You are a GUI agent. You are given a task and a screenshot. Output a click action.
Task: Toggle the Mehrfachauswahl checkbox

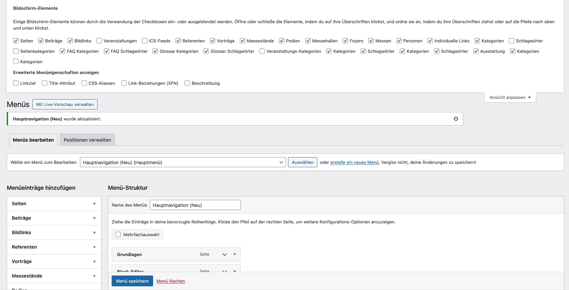click(x=118, y=234)
